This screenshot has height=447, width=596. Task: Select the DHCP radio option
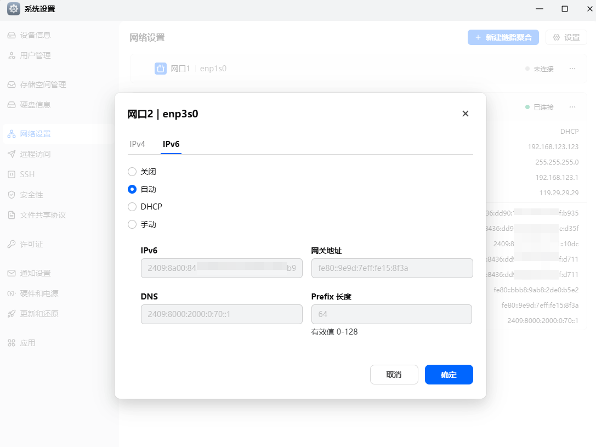tap(132, 207)
